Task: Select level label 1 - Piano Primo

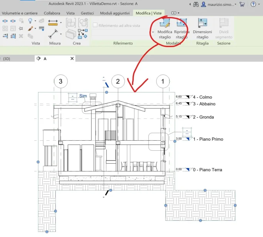Action: (208, 139)
